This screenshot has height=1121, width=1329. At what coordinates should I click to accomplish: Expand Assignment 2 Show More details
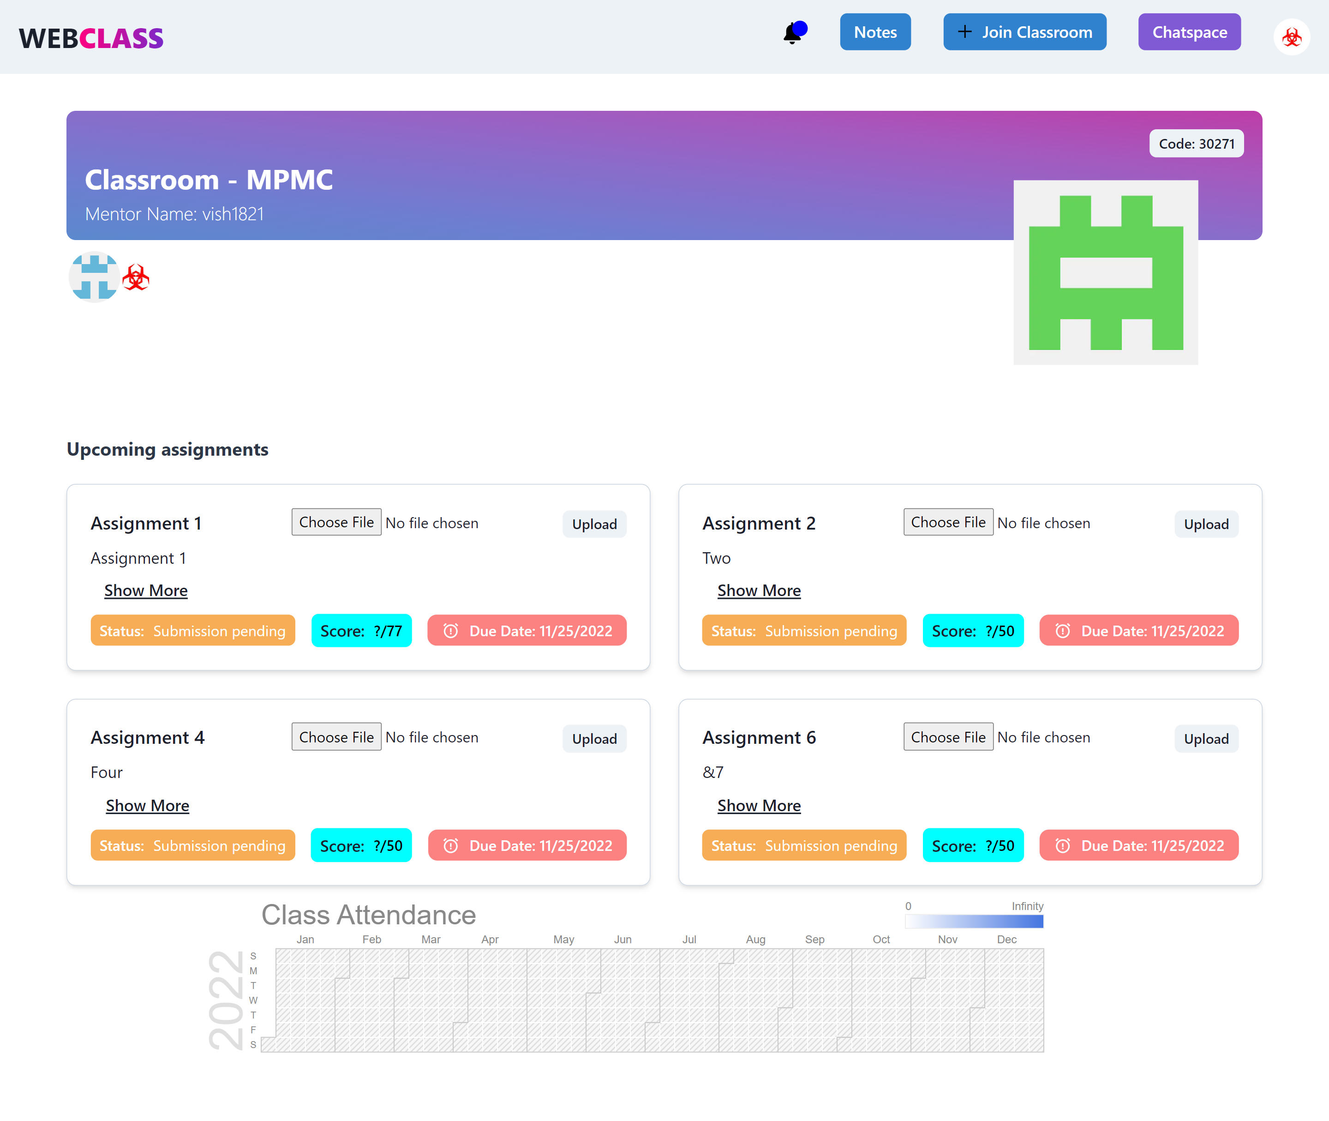coord(760,590)
